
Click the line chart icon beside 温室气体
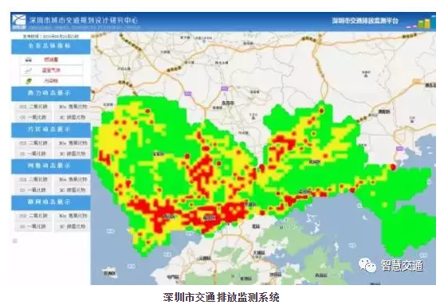[x=29, y=70]
